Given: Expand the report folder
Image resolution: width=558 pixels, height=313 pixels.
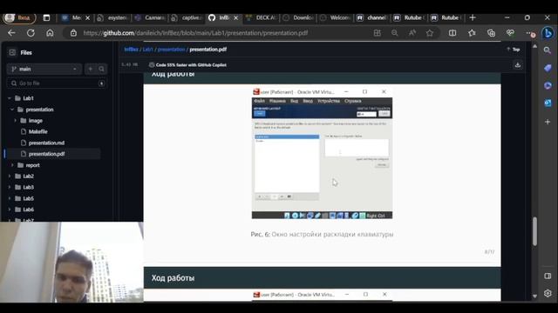Looking at the screenshot, I should [12, 165].
